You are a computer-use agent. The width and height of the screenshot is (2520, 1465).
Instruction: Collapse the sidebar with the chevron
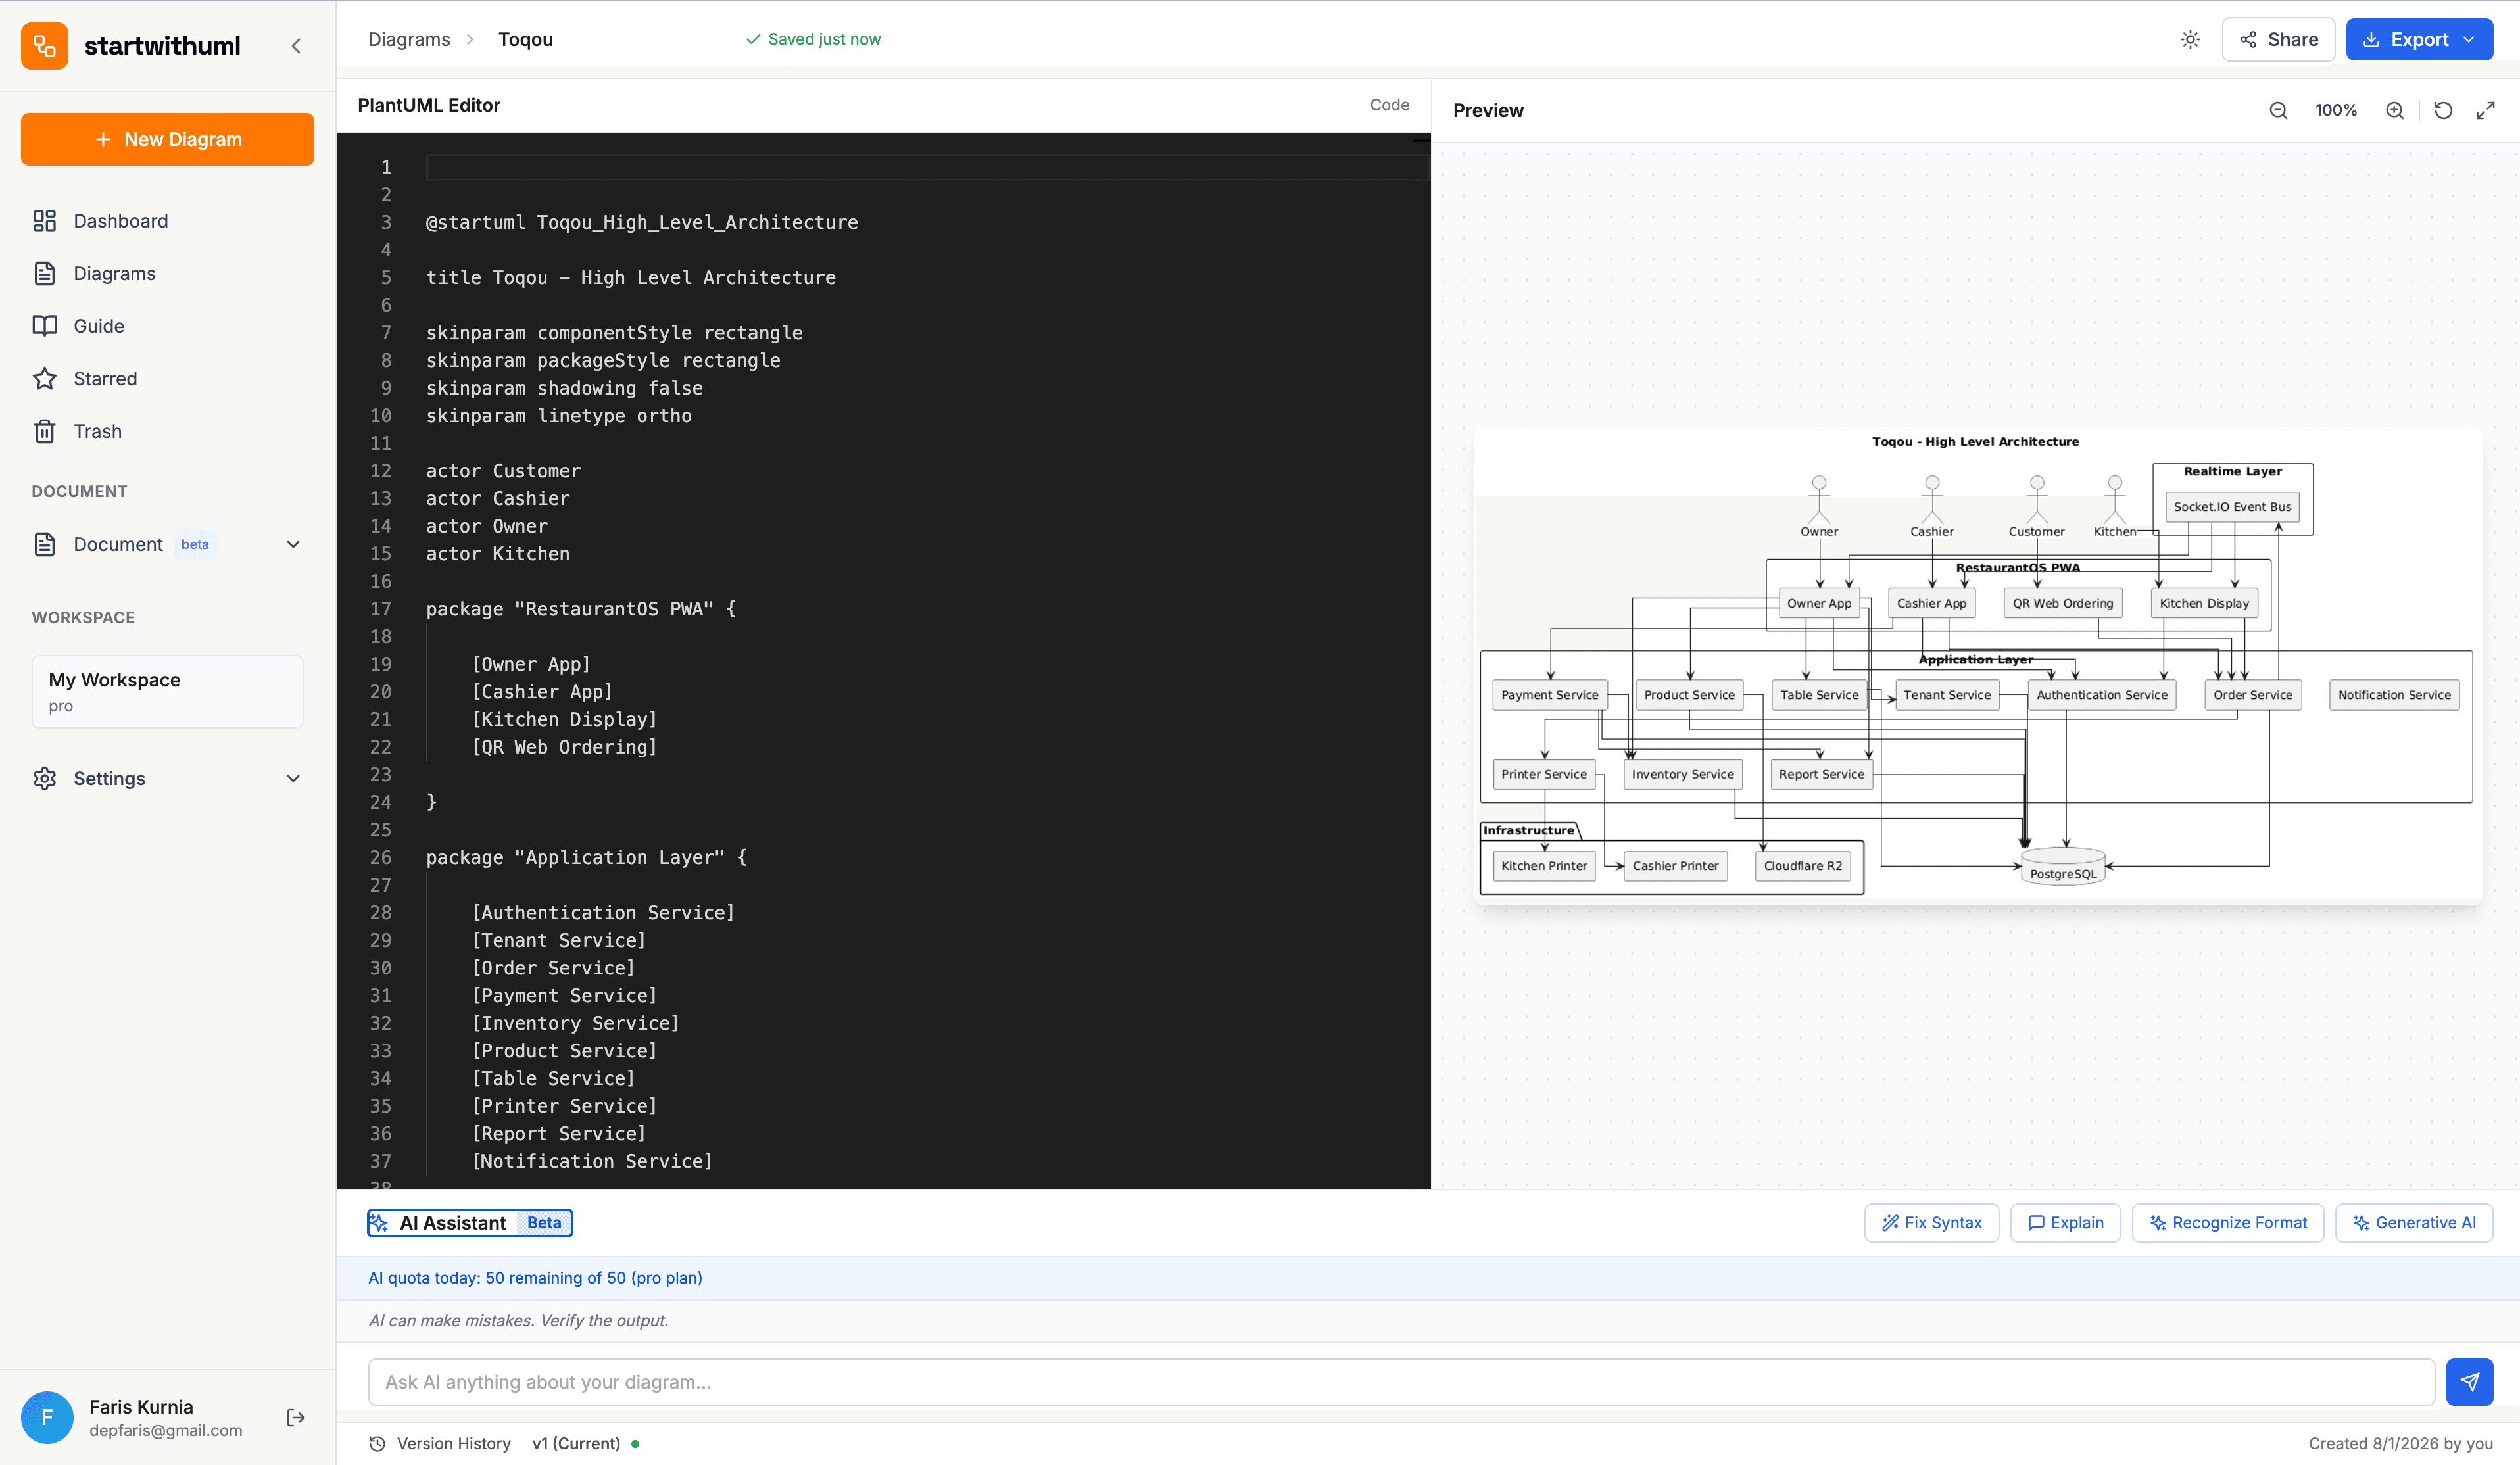(x=296, y=46)
